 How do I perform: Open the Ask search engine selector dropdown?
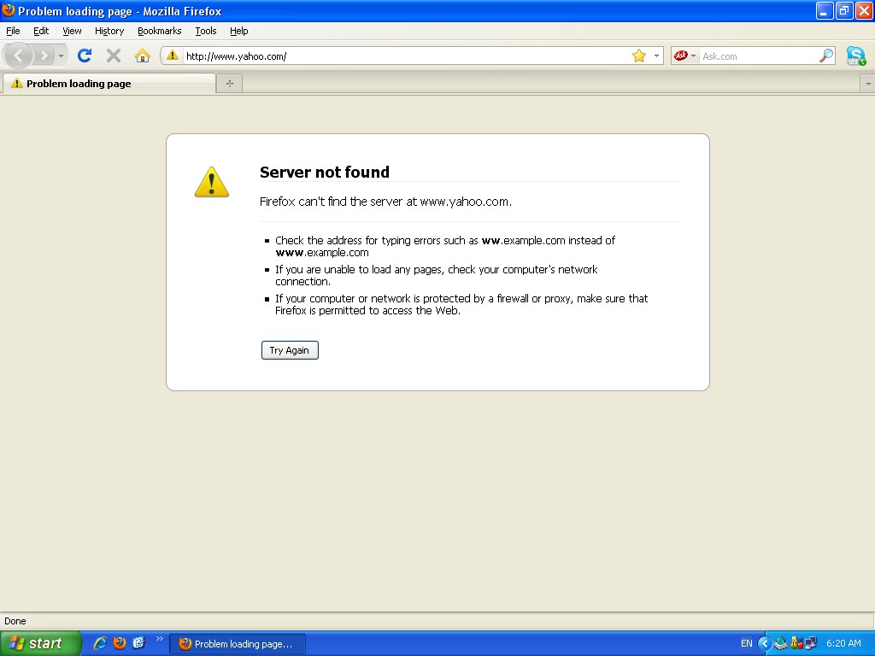coord(684,56)
